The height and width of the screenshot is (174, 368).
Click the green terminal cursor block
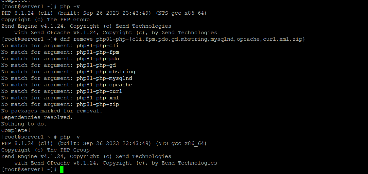pos(62,169)
